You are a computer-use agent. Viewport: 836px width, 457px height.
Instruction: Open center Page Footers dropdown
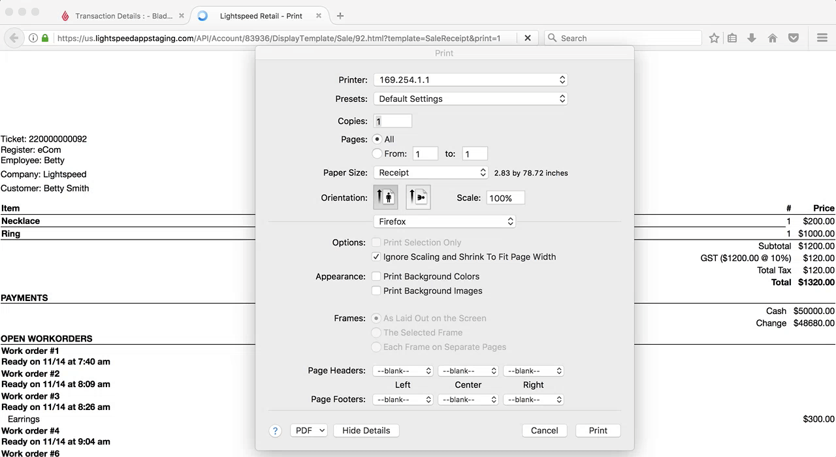click(468, 399)
